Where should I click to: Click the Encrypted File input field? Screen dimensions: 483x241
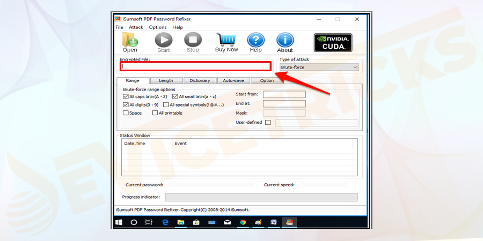[195, 66]
